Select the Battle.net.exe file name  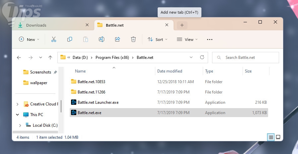(89, 113)
